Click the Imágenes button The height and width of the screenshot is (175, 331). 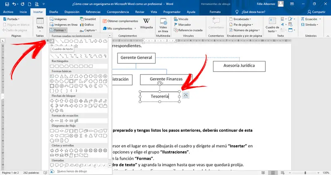click(58, 19)
